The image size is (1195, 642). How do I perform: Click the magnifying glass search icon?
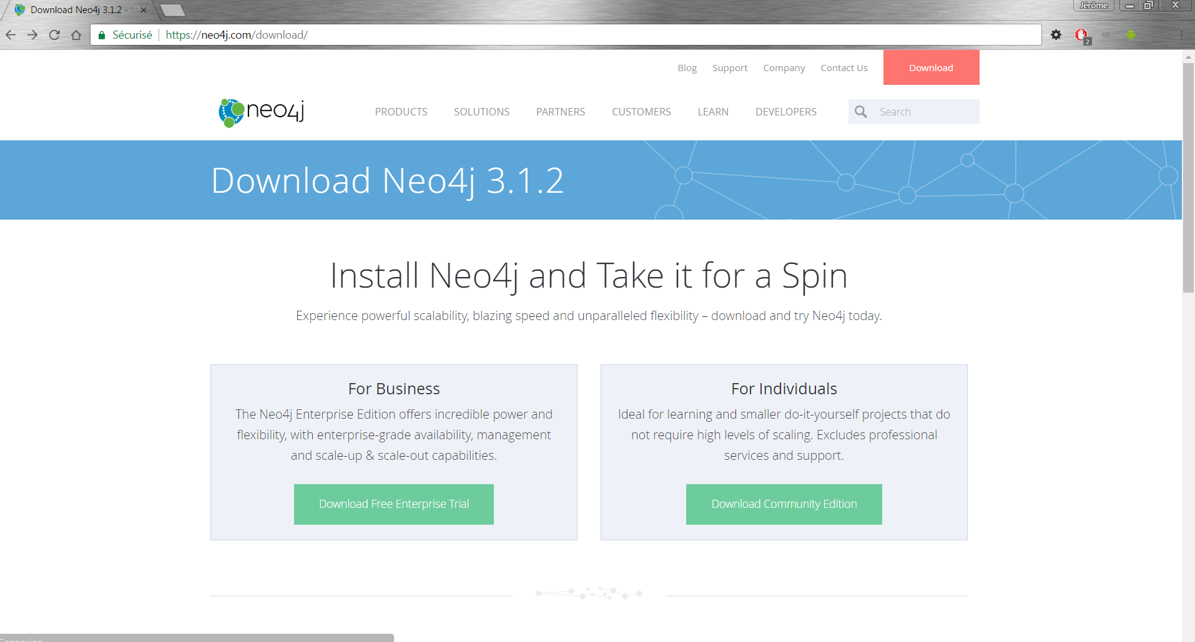coord(861,112)
